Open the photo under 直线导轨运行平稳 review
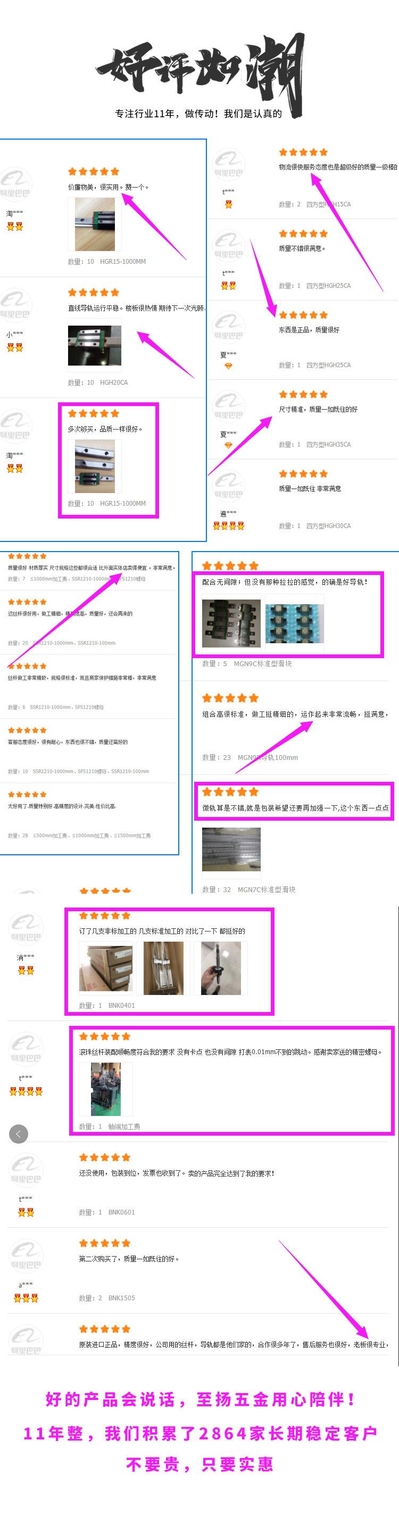 94,345
